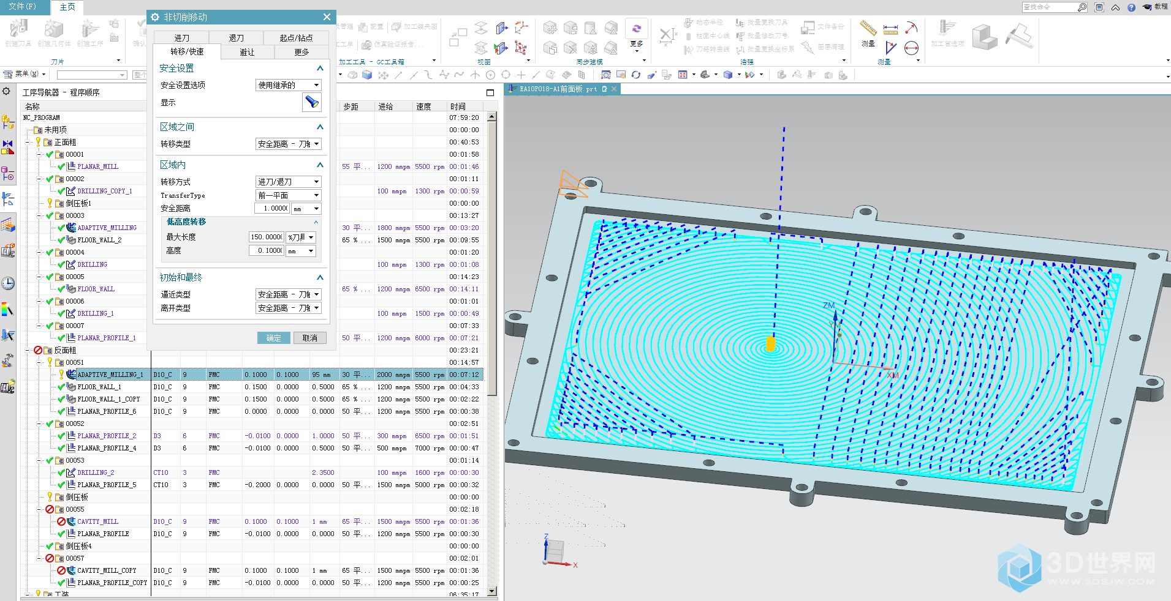Click the 确定 button

(273, 338)
